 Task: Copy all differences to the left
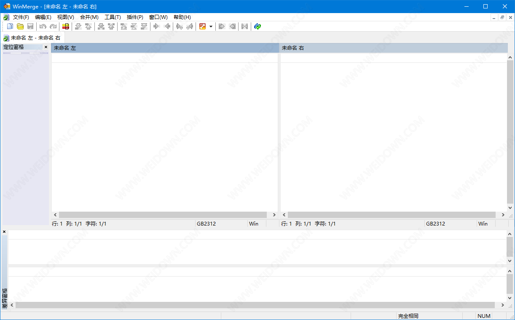[232, 26]
